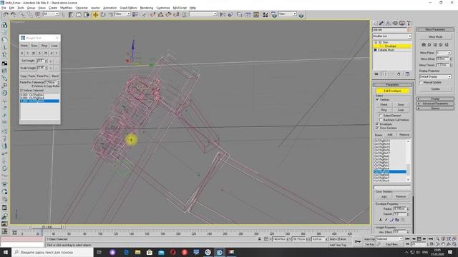This screenshot has width=458, height=257.
Task: Open the Hierarchy command panel tab
Action: (388, 23)
